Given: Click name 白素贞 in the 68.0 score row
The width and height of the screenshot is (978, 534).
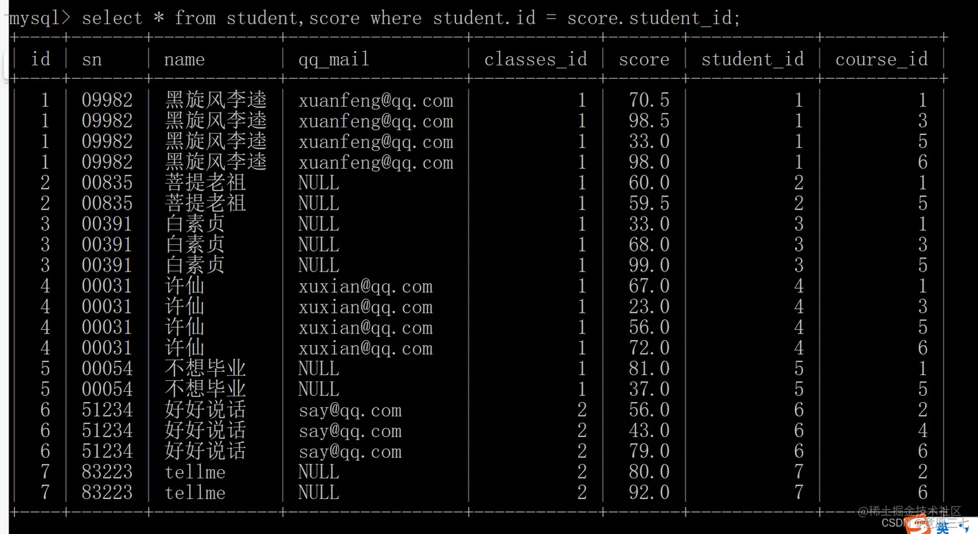Looking at the screenshot, I should click(x=195, y=245).
